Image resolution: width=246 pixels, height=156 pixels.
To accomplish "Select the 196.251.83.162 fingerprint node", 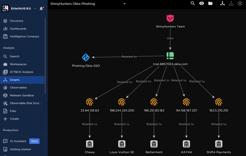I will coord(154,102).
